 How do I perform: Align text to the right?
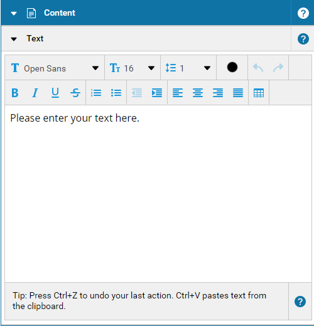[x=218, y=93]
